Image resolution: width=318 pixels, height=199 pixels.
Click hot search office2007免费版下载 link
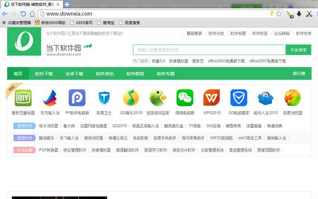[267, 61]
